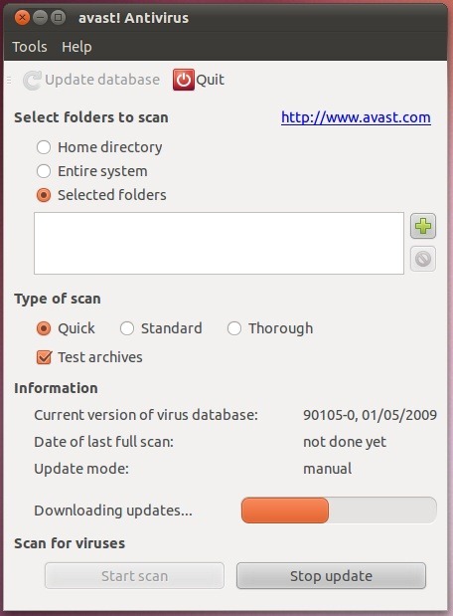Click the Downloading updates progress bar

[339, 511]
